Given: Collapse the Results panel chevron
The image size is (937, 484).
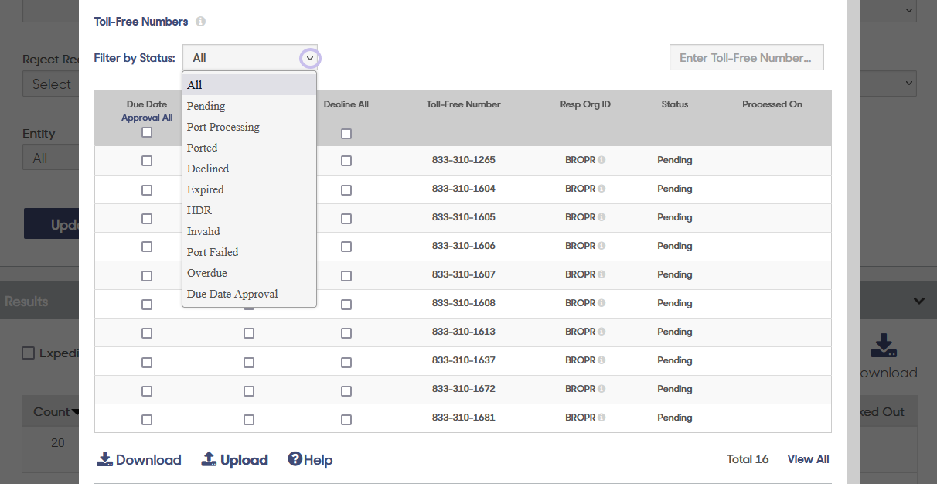Looking at the screenshot, I should 918,300.
